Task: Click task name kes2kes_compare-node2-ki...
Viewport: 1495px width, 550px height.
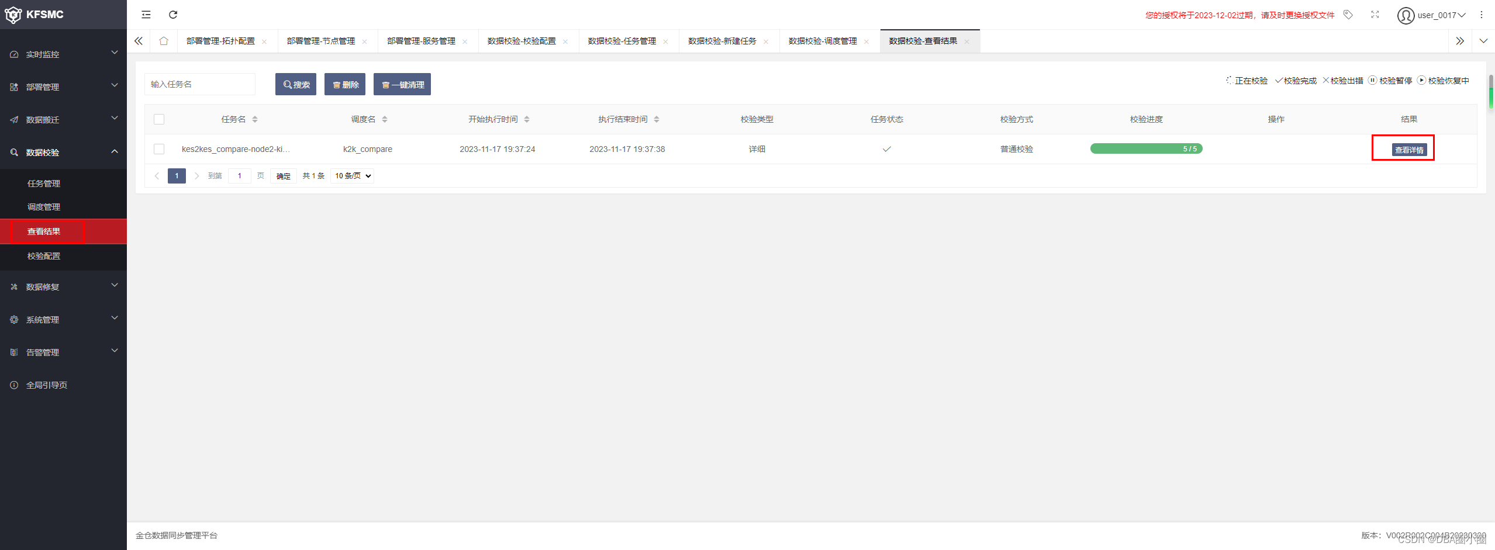Action: tap(236, 149)
